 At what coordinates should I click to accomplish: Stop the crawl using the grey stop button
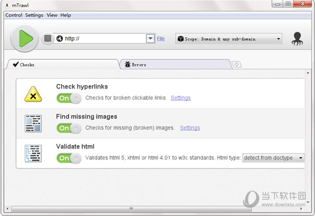coord(48,38)
